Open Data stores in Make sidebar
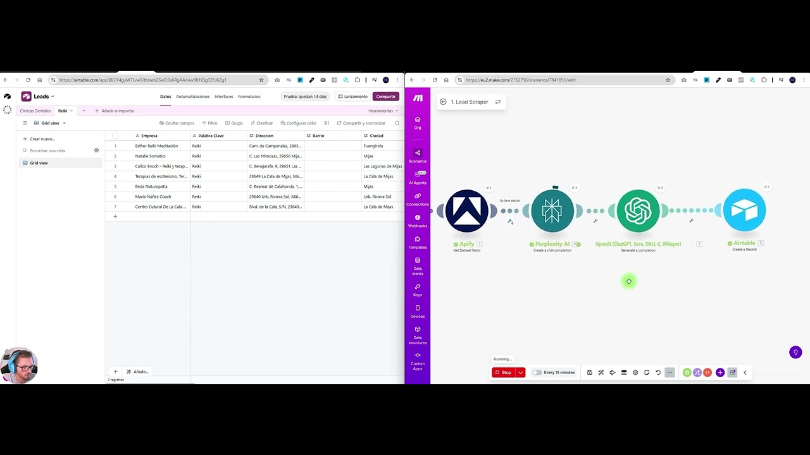The width and height of the screenshot is (810, 455). [x=417, y=265]
